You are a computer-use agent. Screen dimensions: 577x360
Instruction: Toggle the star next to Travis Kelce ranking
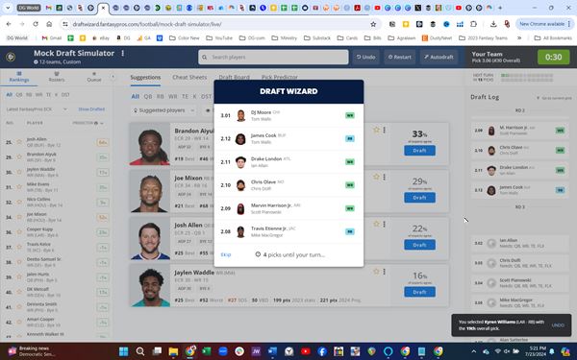[x=19, y=247]
